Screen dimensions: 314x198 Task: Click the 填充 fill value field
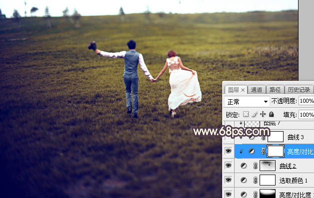[306, 115]
